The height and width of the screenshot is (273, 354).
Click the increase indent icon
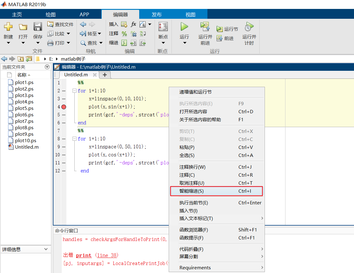[x=133, y=43]
